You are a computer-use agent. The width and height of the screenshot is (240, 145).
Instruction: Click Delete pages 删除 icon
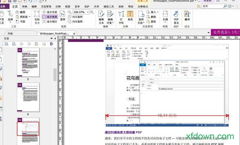[148, 17]
